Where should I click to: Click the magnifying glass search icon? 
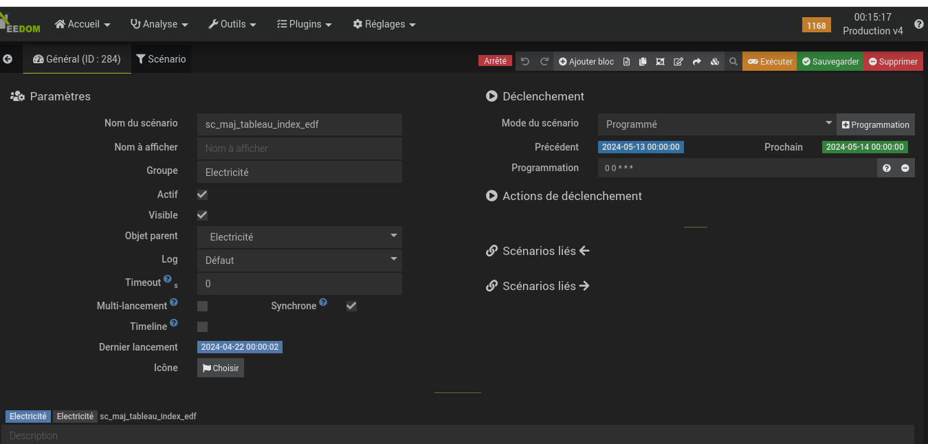pyautogui.click(x=733, y=62)
